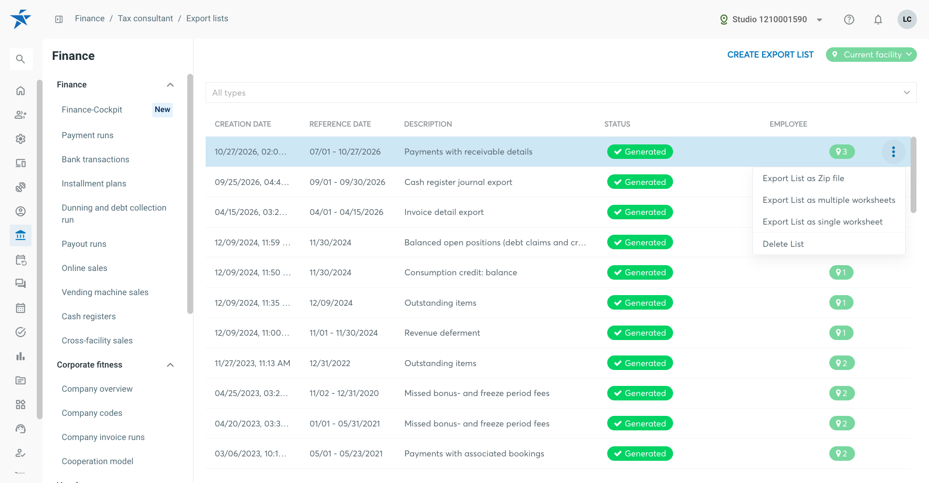Screen dimensions: 929x483
Task: Open the LC user avatar menu
Action: point(907,19)
